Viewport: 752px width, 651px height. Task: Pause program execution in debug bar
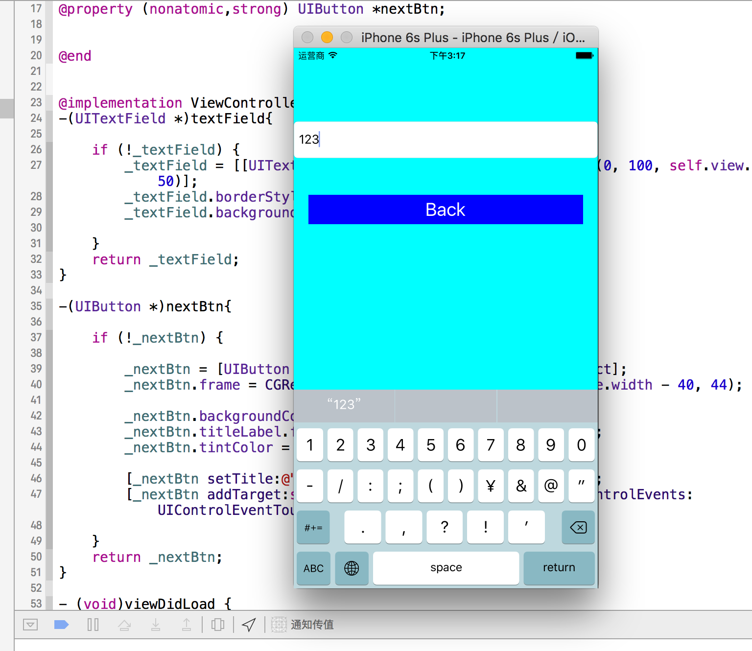tap(93, 625)
